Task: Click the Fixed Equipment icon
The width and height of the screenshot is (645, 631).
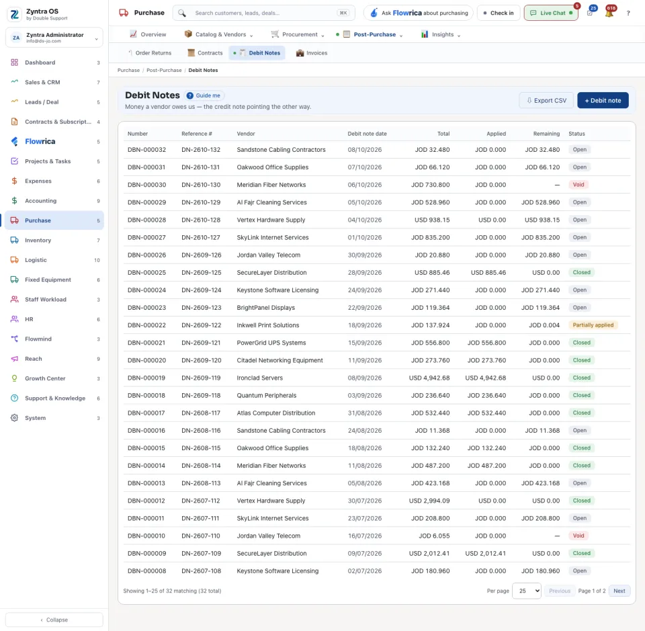Action: pos(14,280)
